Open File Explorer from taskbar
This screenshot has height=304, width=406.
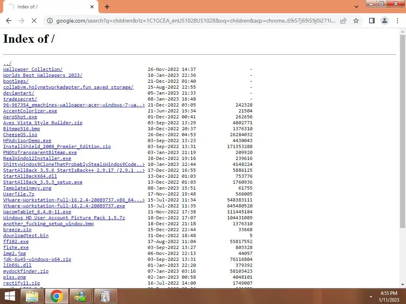(x=32, y=296)
